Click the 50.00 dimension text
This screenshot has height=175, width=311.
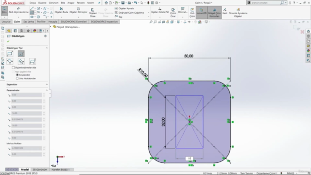coord(189,56)
